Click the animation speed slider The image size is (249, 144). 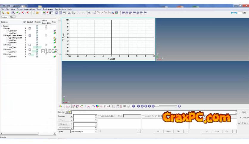pos(166,106)
